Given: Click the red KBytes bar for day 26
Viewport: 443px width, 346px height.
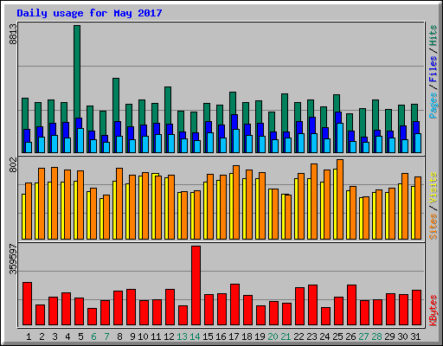Looking at the screenshot, I should point(351,304).
